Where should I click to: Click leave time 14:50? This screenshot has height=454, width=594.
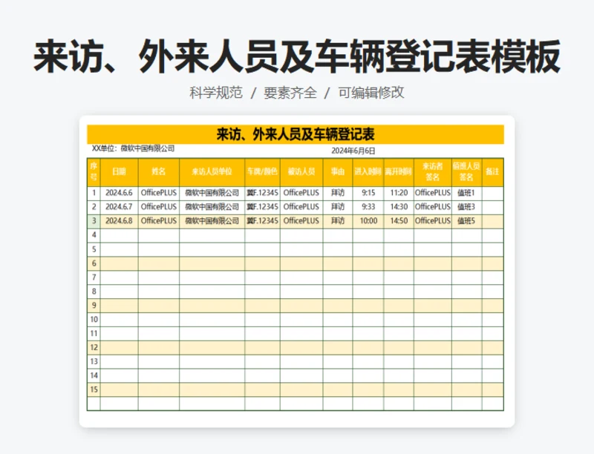point(399,221)
